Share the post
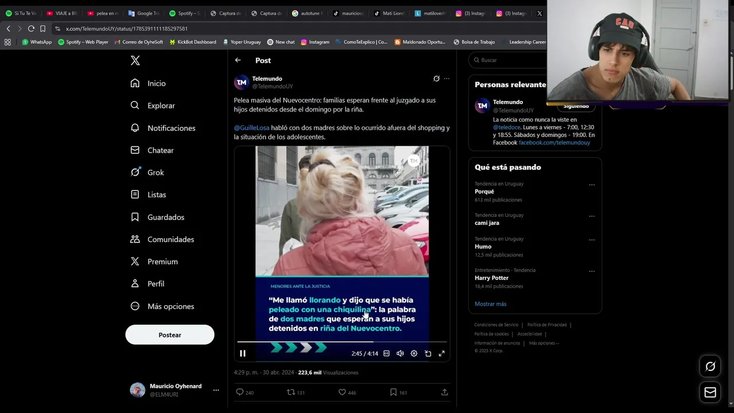This screenshot has width=734, height=413. coord(444,392)
